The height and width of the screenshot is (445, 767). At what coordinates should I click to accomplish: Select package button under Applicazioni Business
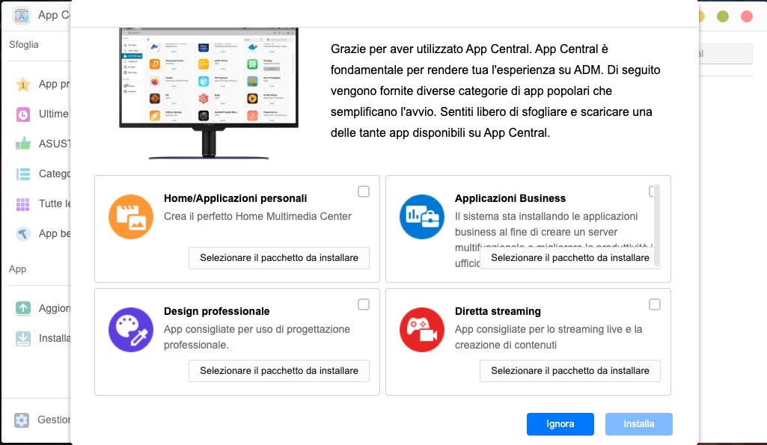coord(570,258)
